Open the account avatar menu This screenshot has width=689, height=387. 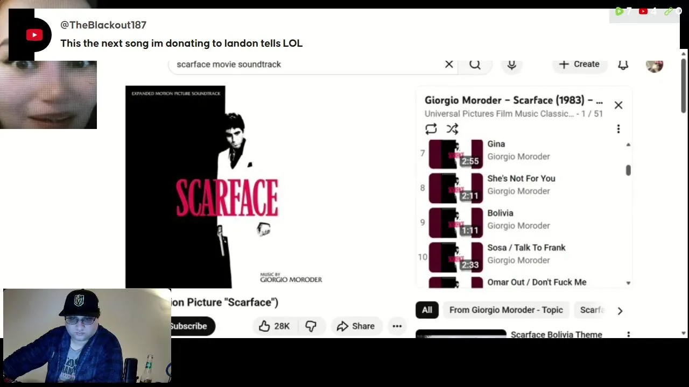tap(655, 64)
